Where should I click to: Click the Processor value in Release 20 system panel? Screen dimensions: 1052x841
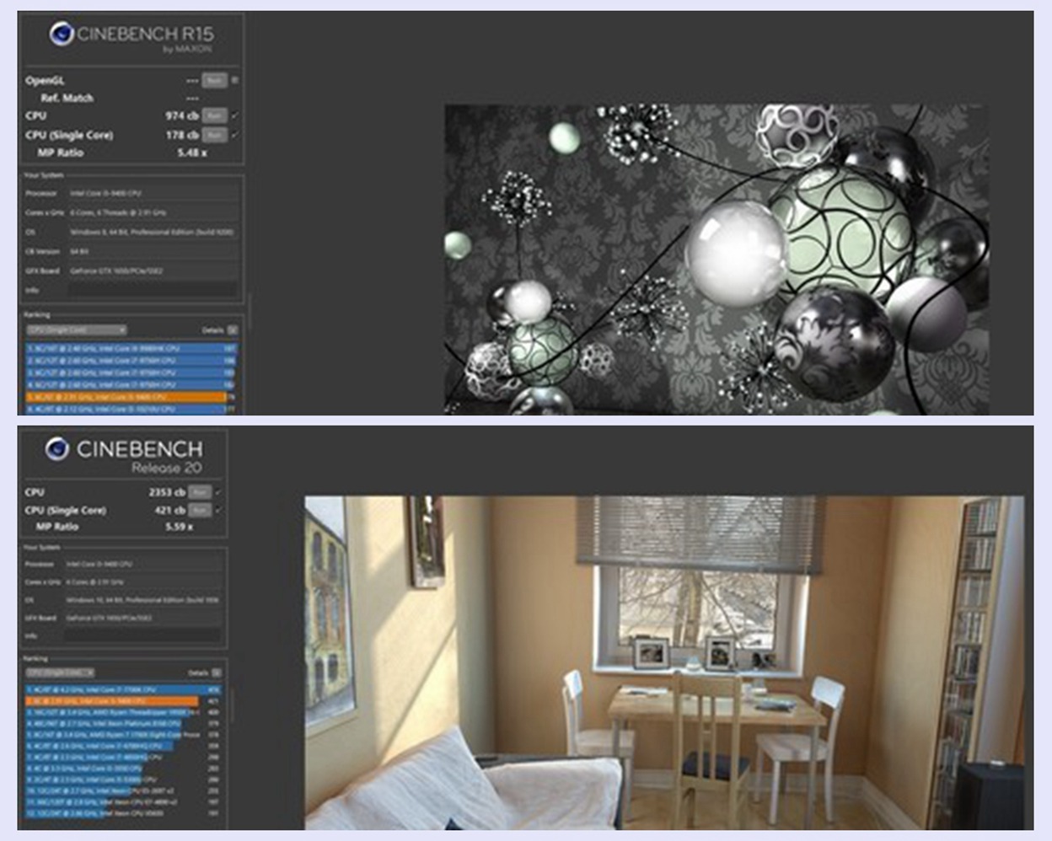pos(99,564)
